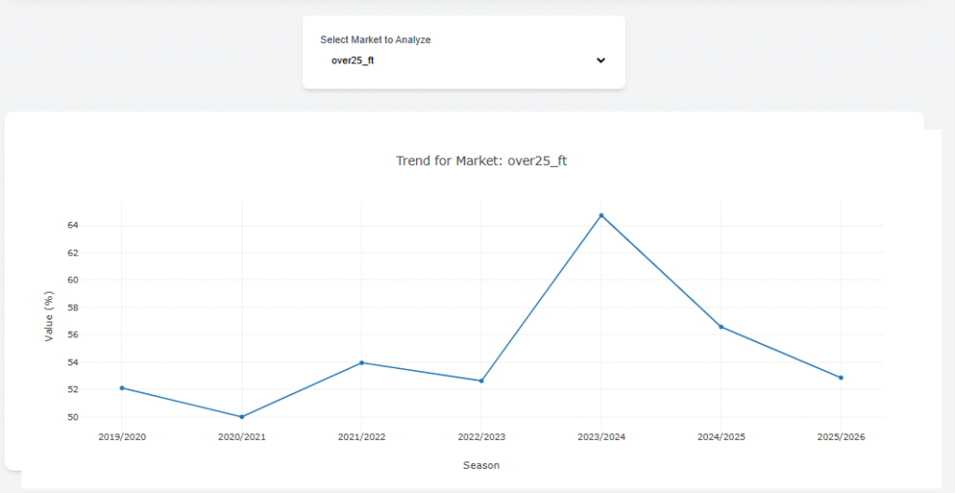Viewport: 955px width, 493px height.
Task: Click the '58' y-axis tick label
Action: click(x=73, y=308)
